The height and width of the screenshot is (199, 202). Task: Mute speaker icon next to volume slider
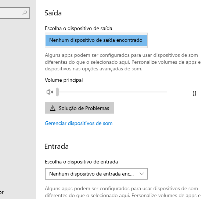pyautogui.click(x=50, y=92)
